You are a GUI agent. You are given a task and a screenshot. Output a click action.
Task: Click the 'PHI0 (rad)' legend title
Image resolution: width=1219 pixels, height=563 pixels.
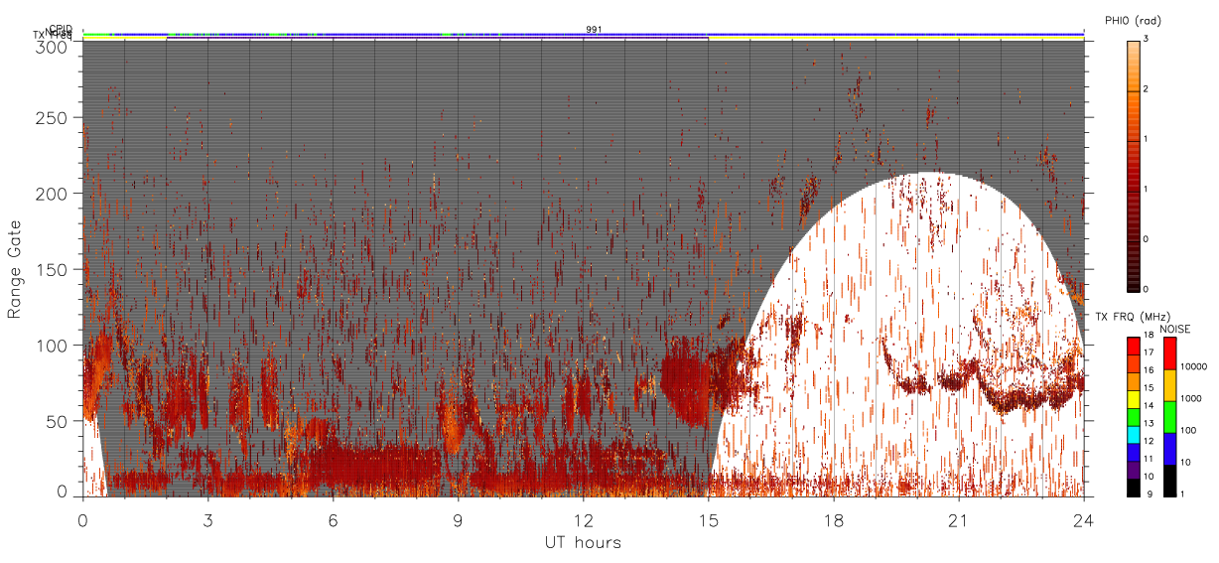coord(1132,20)
